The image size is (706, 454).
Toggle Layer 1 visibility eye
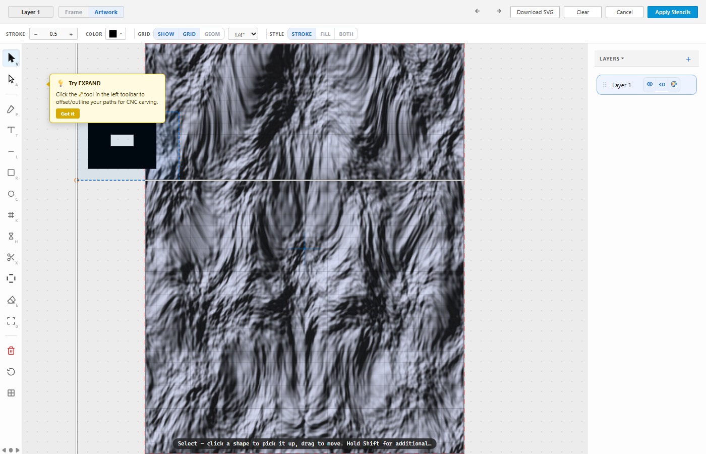(x=650, y=84)
